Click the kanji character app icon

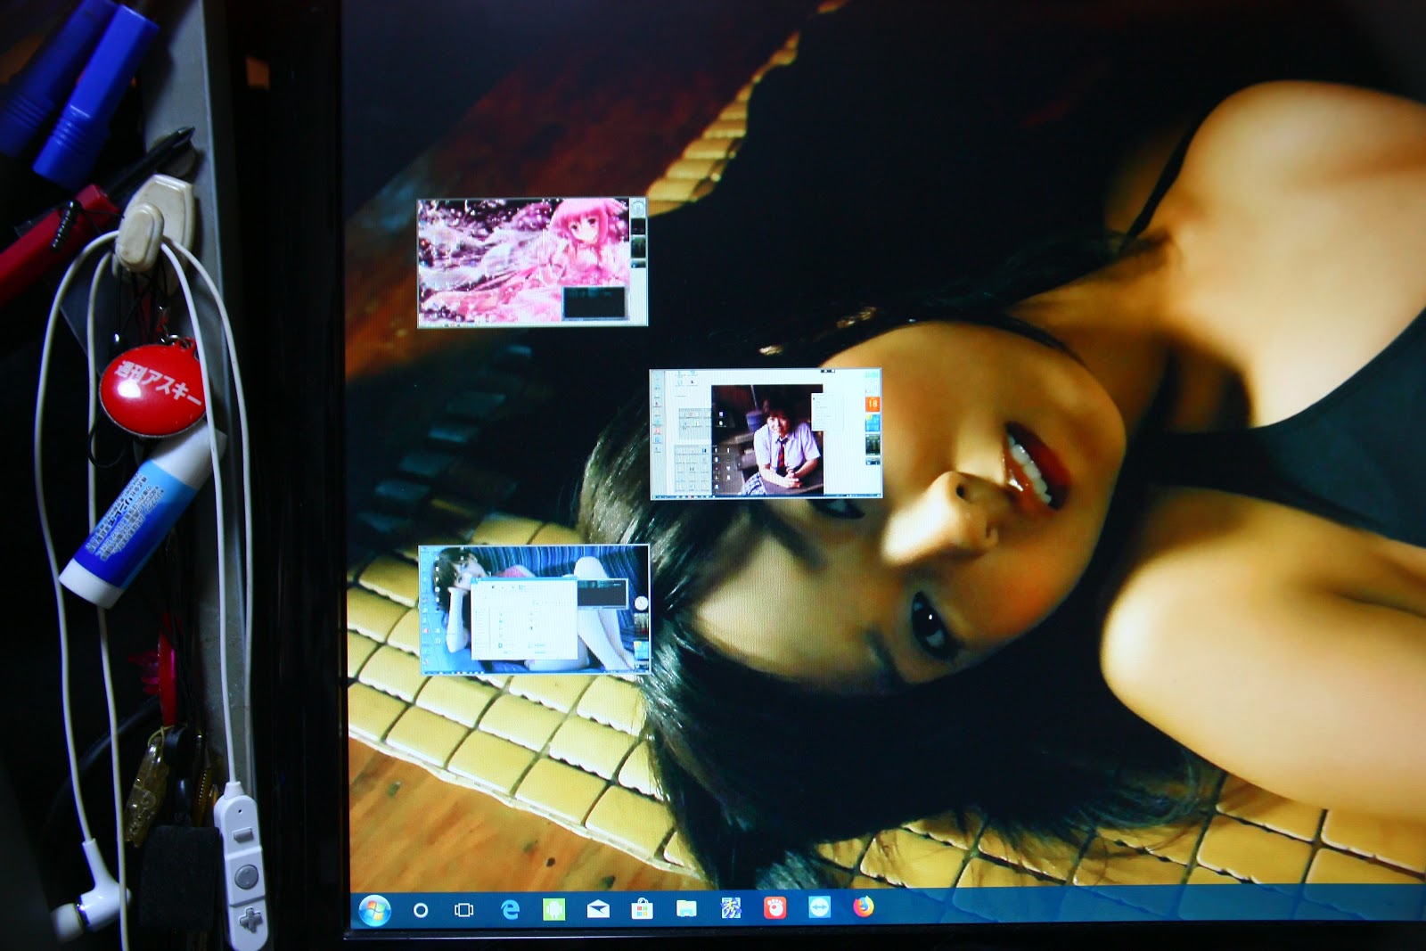[x=731, y=908]
